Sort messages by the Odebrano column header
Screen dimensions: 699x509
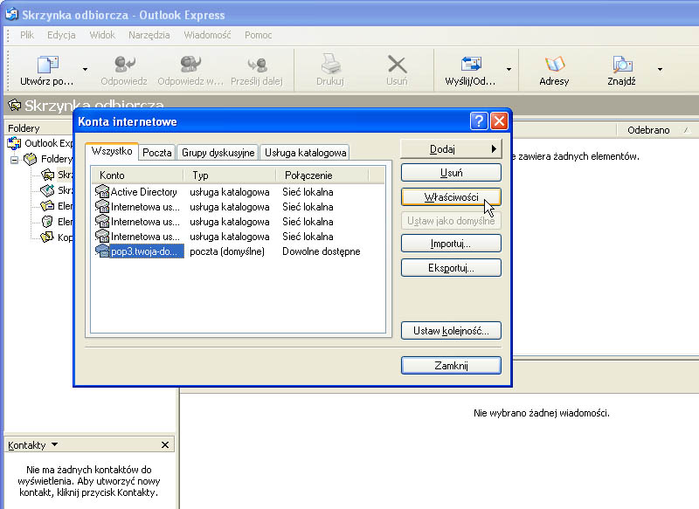click(648, 130)
